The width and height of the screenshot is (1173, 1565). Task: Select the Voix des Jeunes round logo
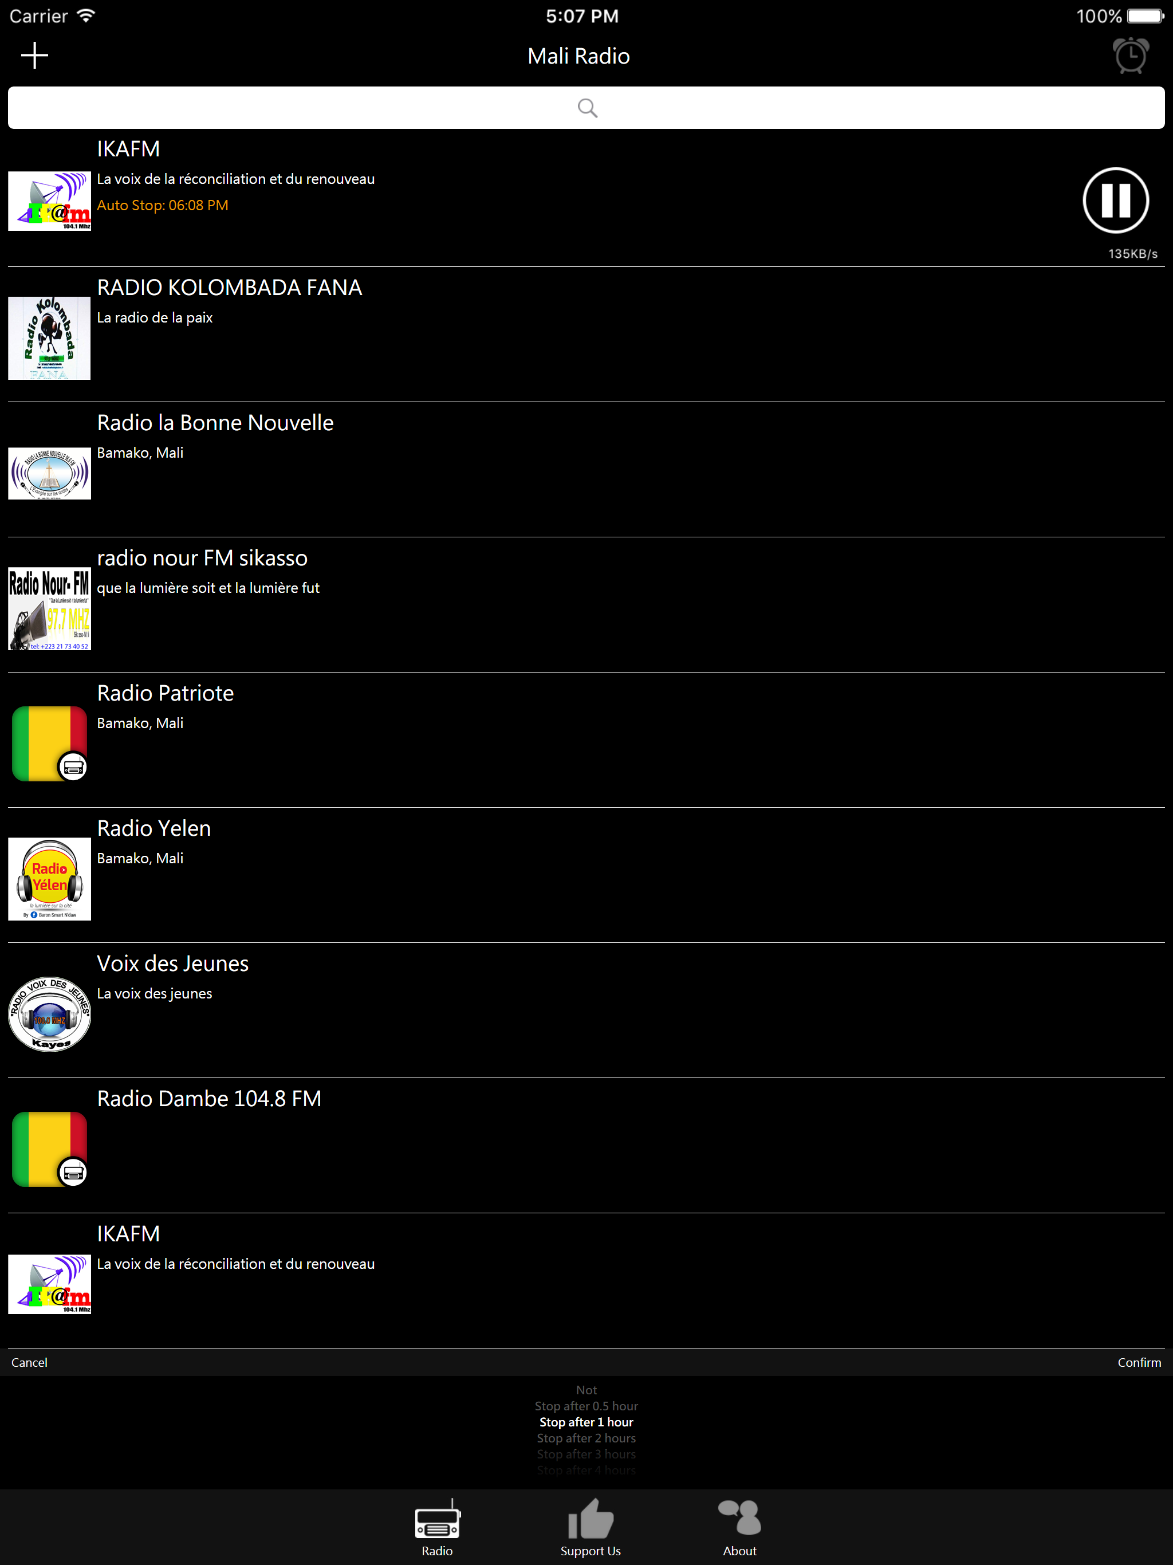pos(49,1014)
